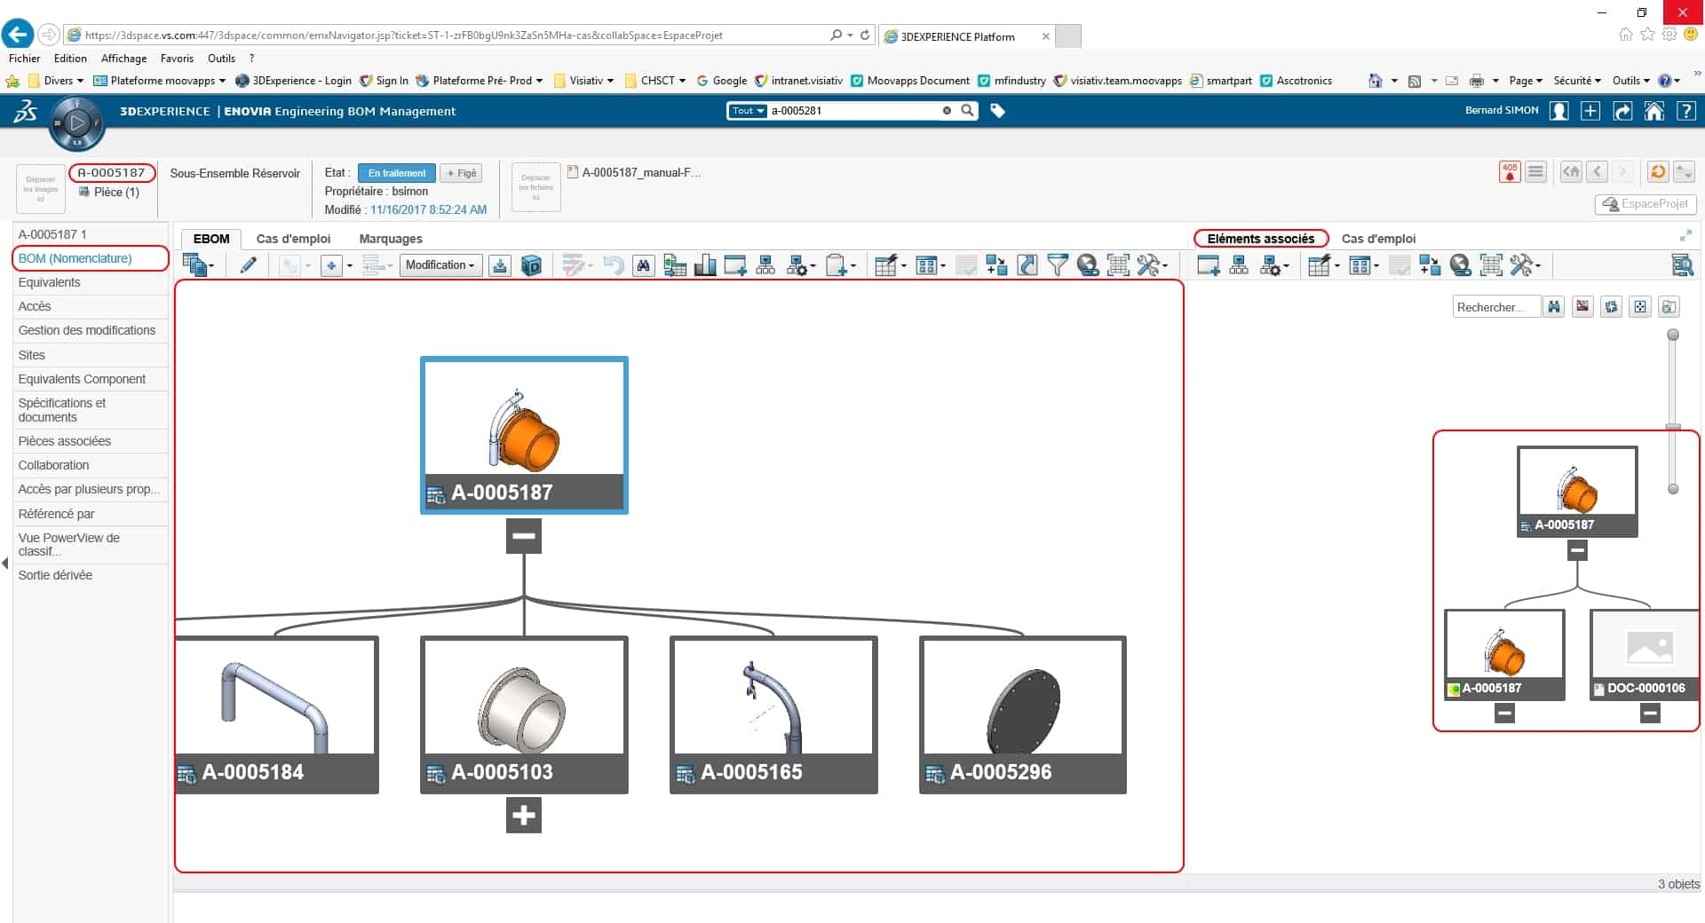Collapse the left navigation panel arrow
Image resolution: width=1705 pixels, height=923 pixels.
coord(5,563)
